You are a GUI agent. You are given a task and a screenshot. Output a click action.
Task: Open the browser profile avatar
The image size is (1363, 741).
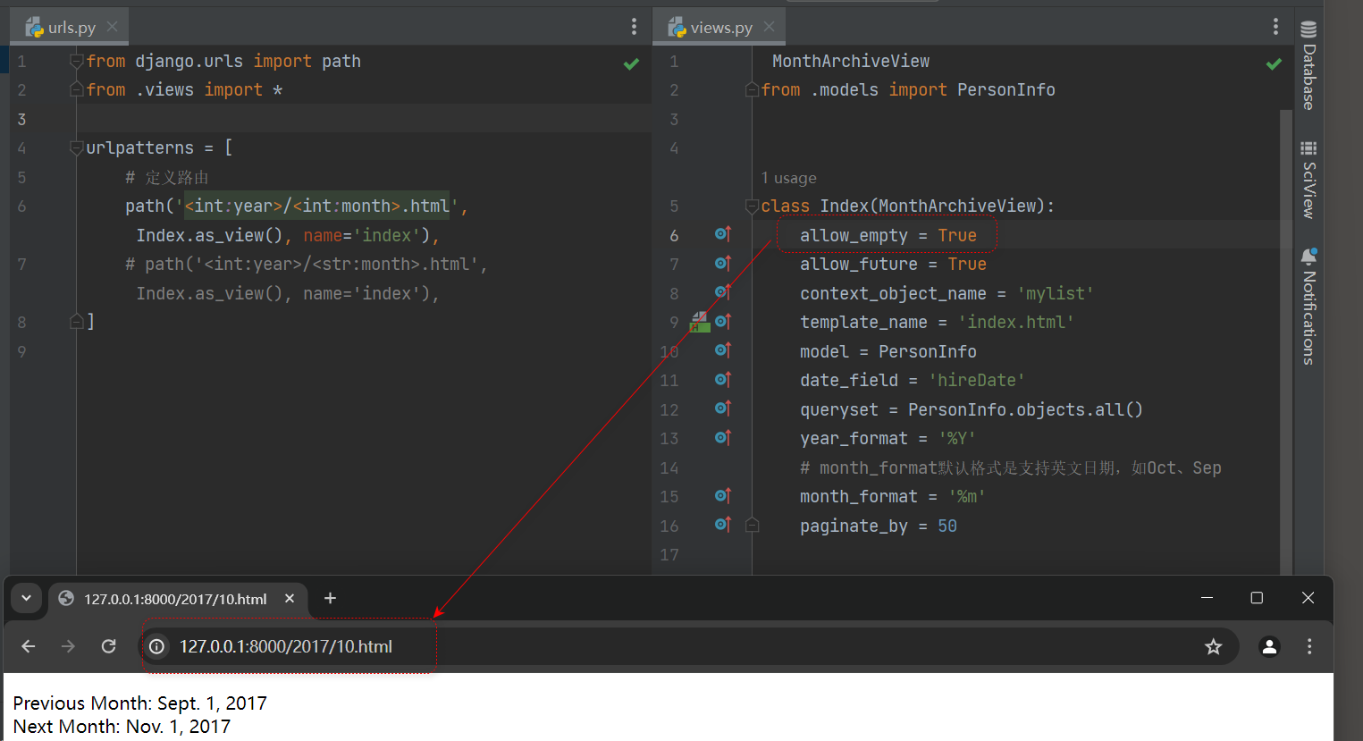coord(1269,646)
